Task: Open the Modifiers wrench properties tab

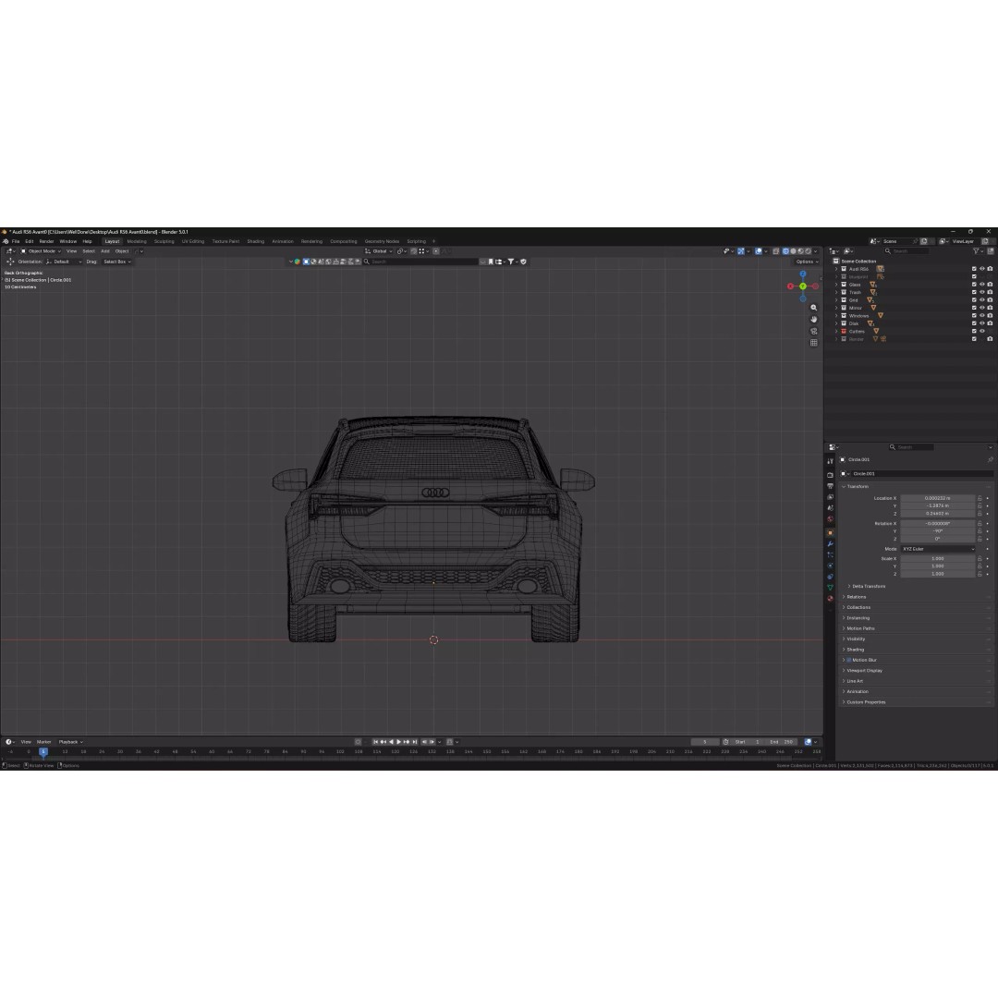Action: 830,544
